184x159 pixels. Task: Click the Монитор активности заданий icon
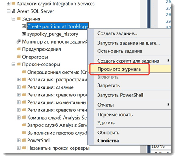[19, 41]
